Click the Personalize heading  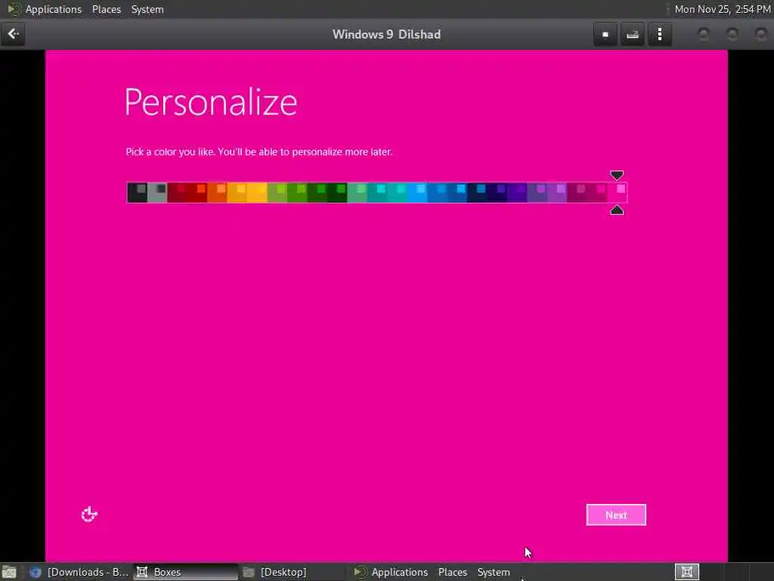click(x=211, y=102)
